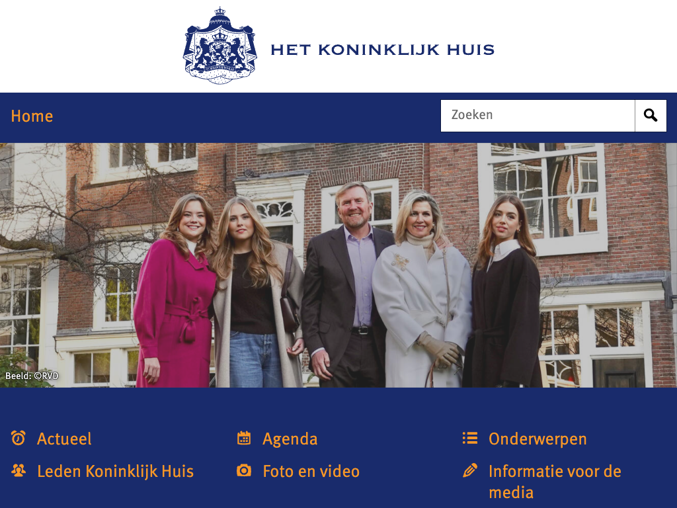
Task: Click the people icon beside Leden Koninklijk Huis
Action: [18, 470]
